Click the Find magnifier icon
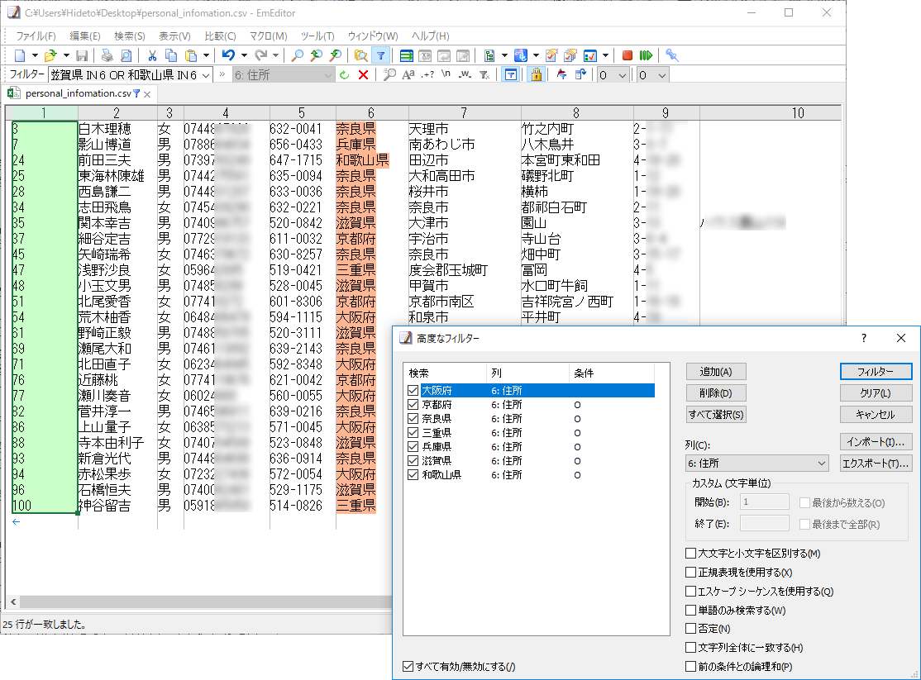The height and width of the screenshot is (680, 921). 298,55
